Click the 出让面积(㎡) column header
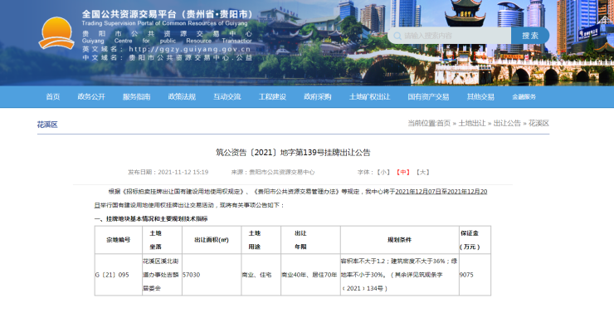 click(212, 240)
